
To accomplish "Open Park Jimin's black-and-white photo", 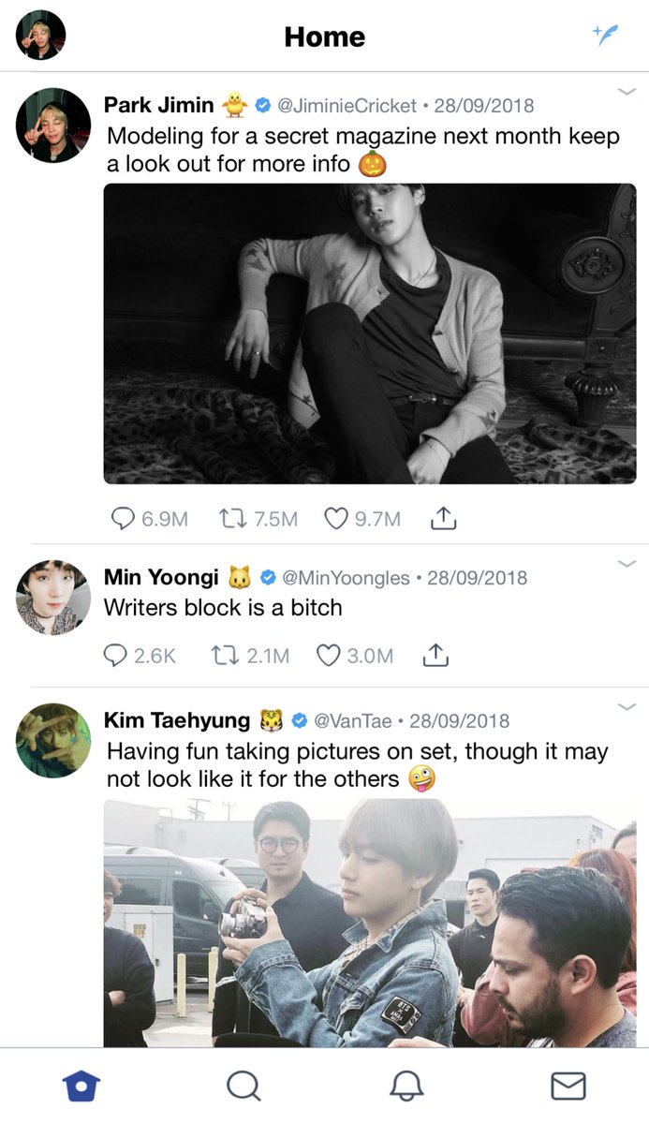I will tap(370, 333).
